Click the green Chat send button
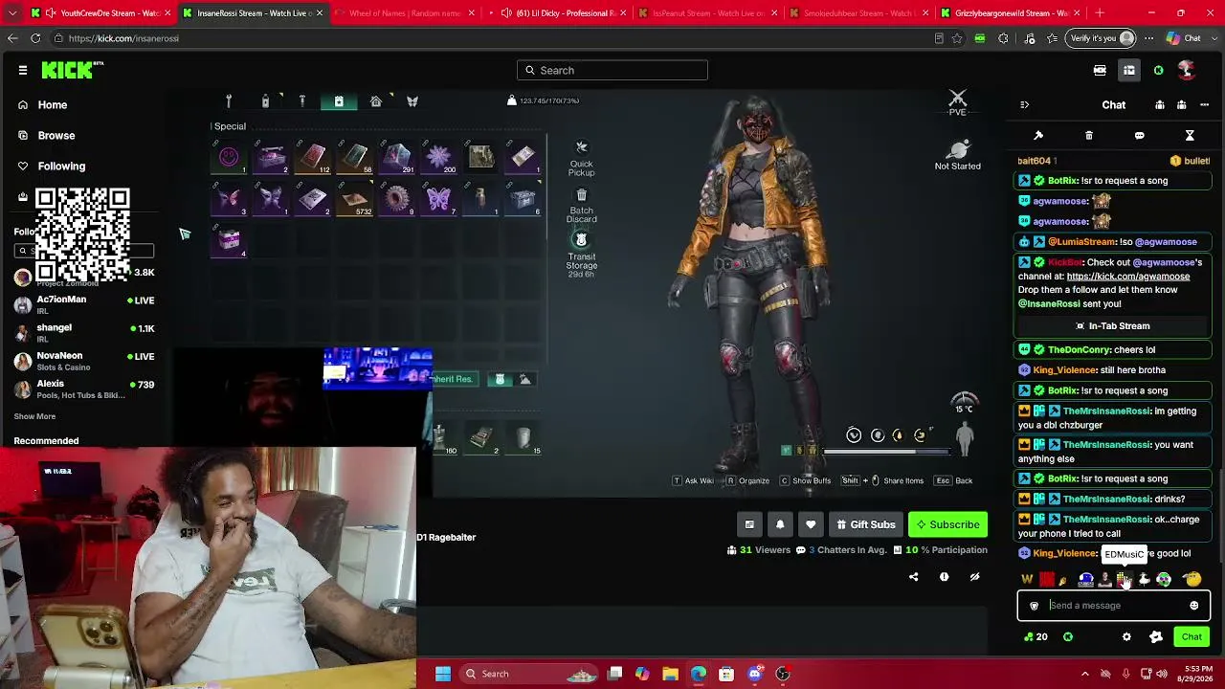1225x689 pixels. (1192, 637)
